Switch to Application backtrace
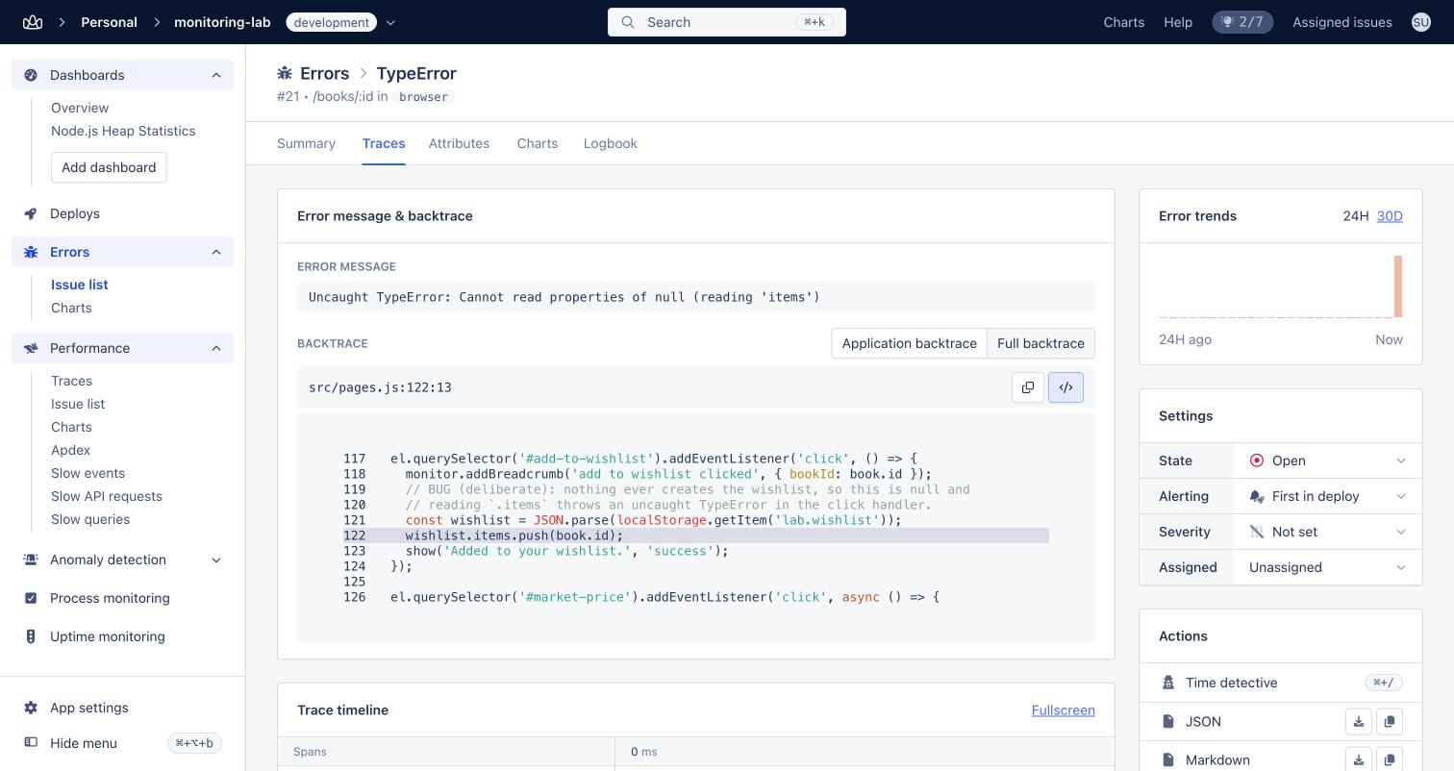Image resolution: width=1454 pixels, height=771 pixels. 909,343
